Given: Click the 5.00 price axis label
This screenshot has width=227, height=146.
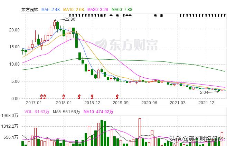Looking at the screenshot, I should 16,81.
